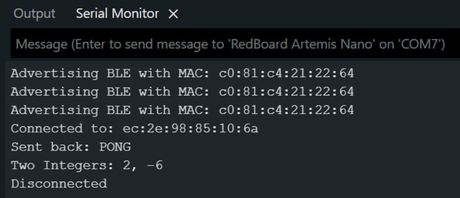Image resolution: width=460 pixels, height=198 pixels.
Task: Click the Disconnected status line
Action: (x=59, y=184)
